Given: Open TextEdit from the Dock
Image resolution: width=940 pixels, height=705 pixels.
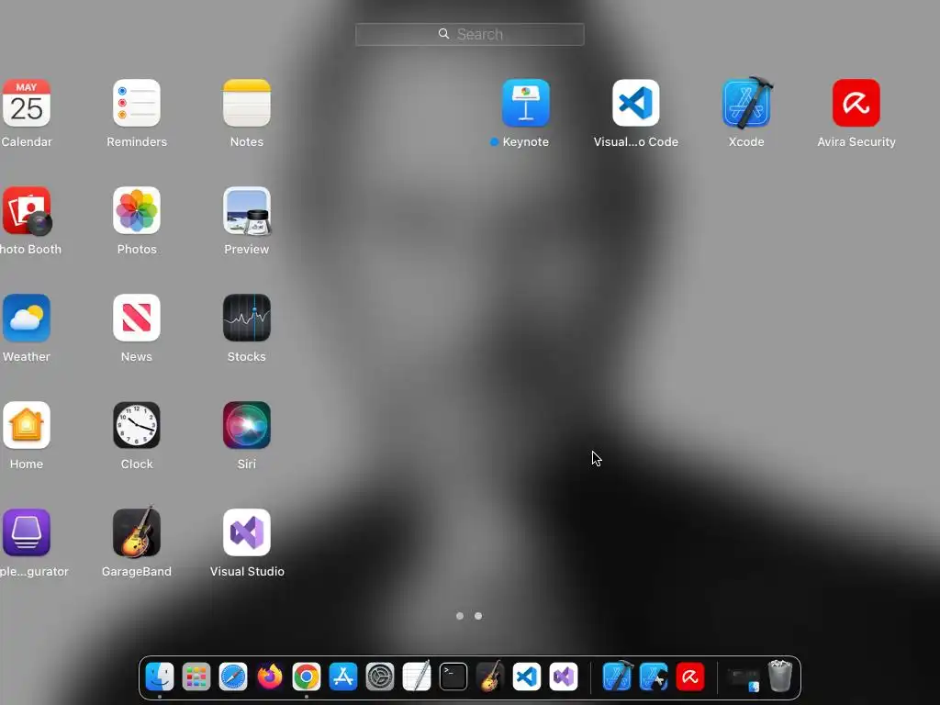Looking at the screenshot, I should click(x=417, y=677).
